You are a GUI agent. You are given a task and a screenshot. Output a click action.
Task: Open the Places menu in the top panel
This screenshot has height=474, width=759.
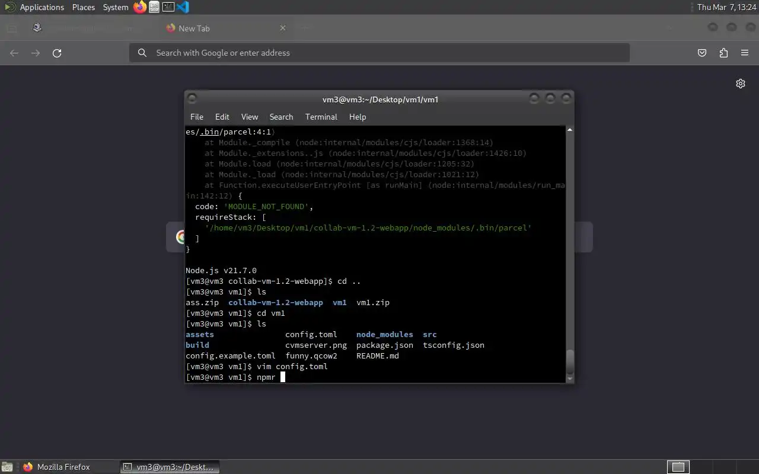point(84,7)
